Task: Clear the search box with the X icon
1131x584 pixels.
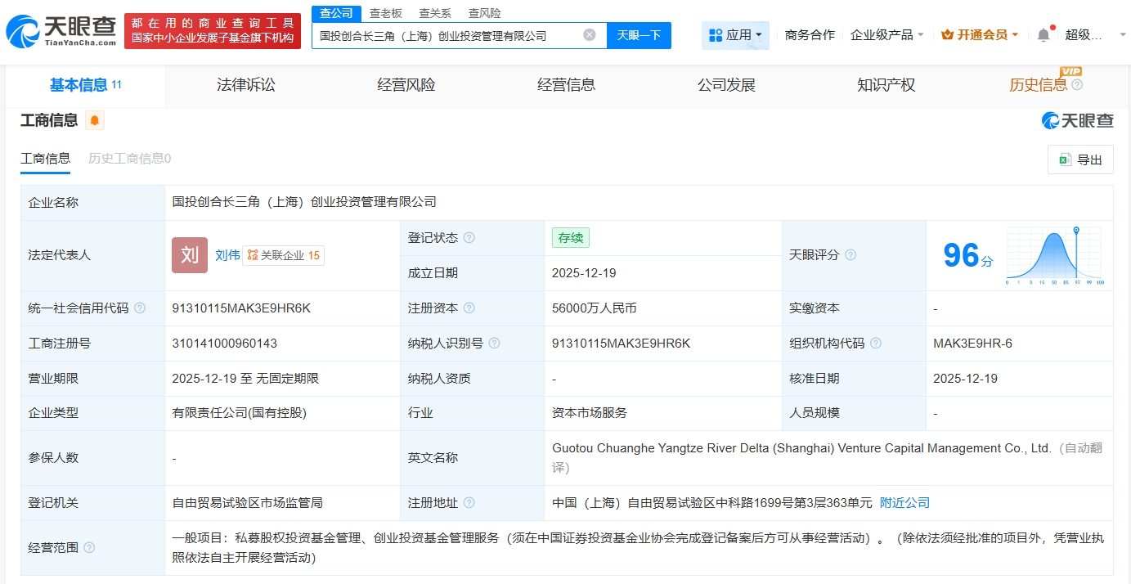Action: [x=589, y=35]
